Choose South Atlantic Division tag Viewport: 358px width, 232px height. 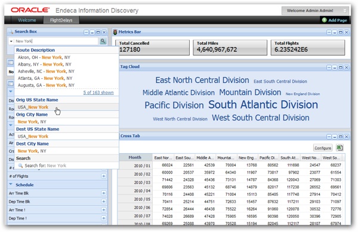[x=263, y=104]
